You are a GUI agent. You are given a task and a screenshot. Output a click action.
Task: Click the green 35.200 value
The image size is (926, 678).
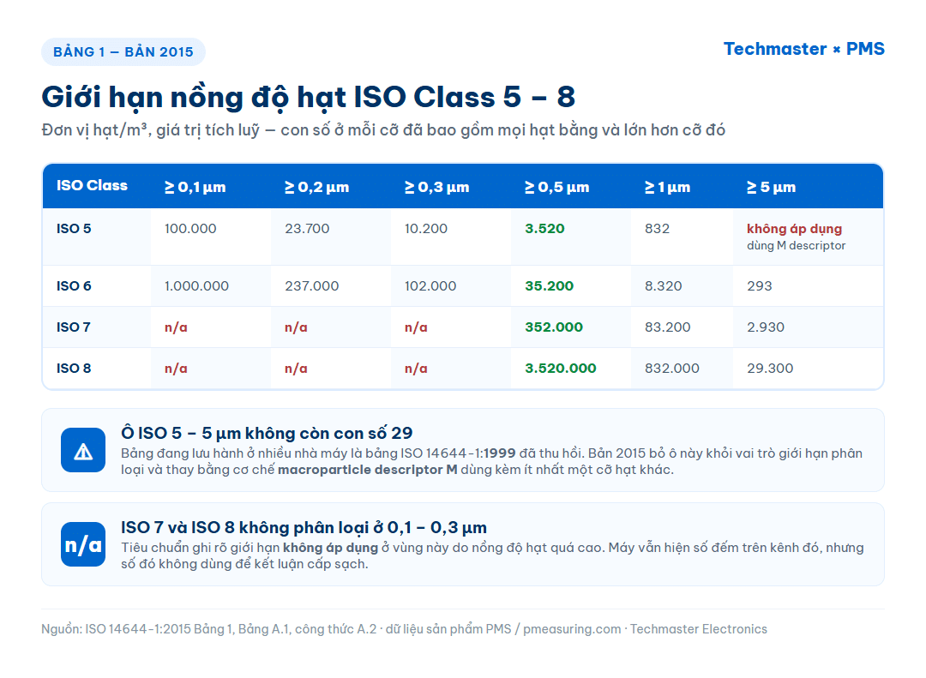550,285
